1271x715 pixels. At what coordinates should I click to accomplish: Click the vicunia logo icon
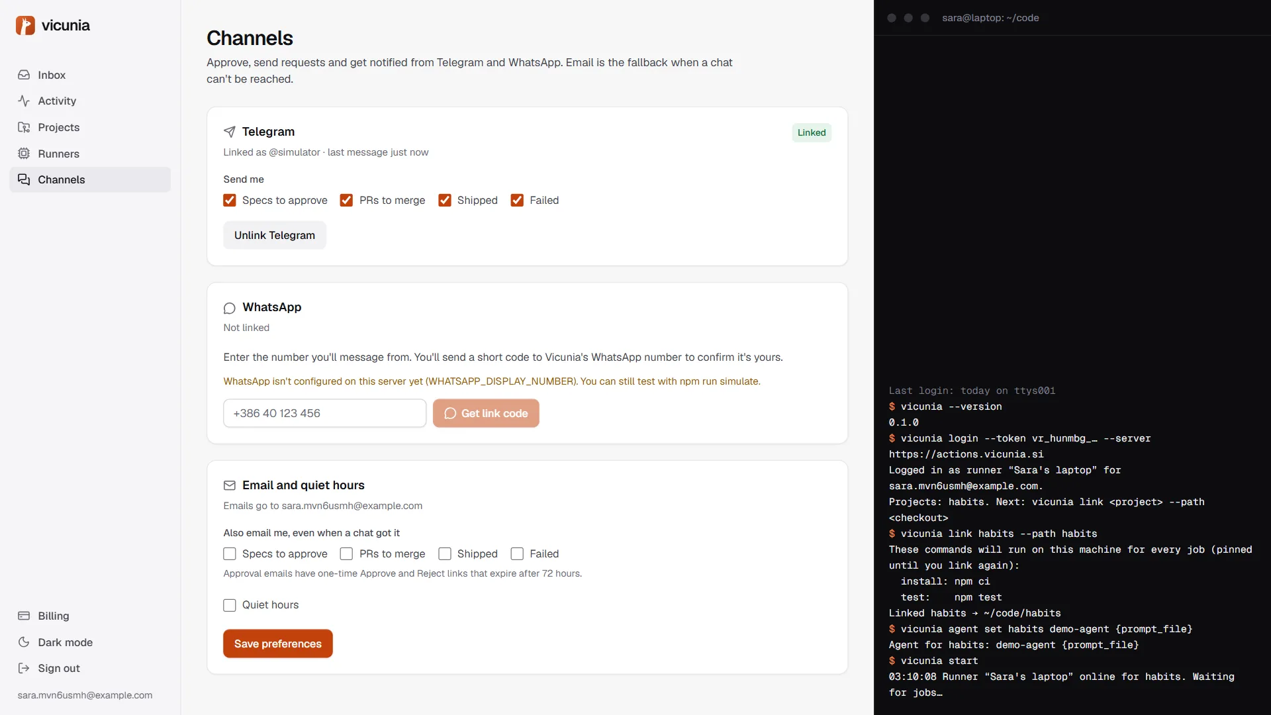click(25, 25)
